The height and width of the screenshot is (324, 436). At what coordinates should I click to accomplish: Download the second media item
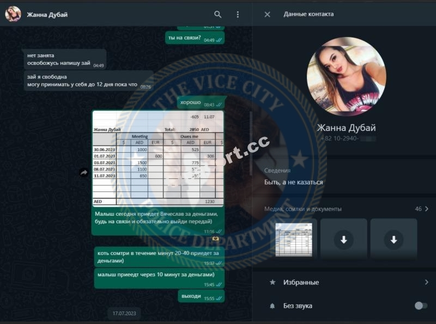344,239
